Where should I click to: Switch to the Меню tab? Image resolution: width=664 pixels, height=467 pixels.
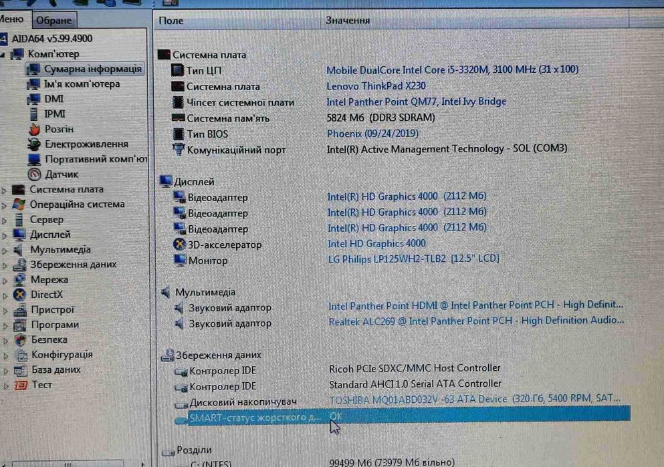point(11,19)
